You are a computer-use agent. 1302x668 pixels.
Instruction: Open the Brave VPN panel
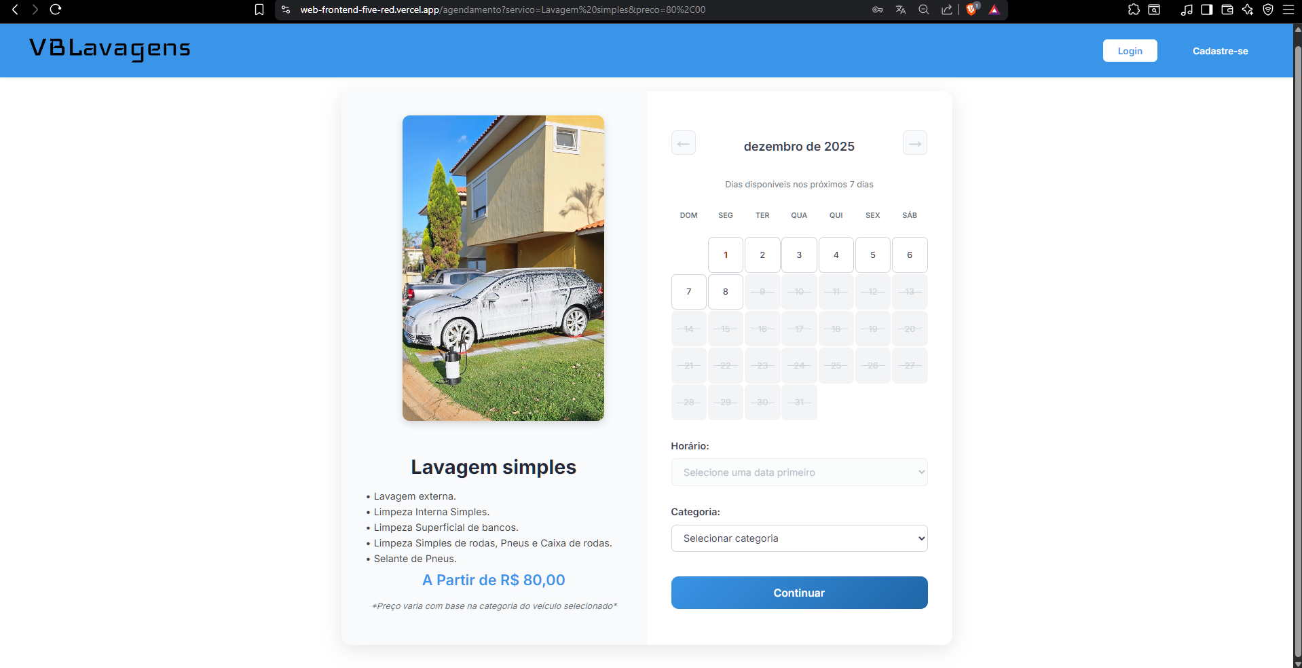click(1269, 10)
